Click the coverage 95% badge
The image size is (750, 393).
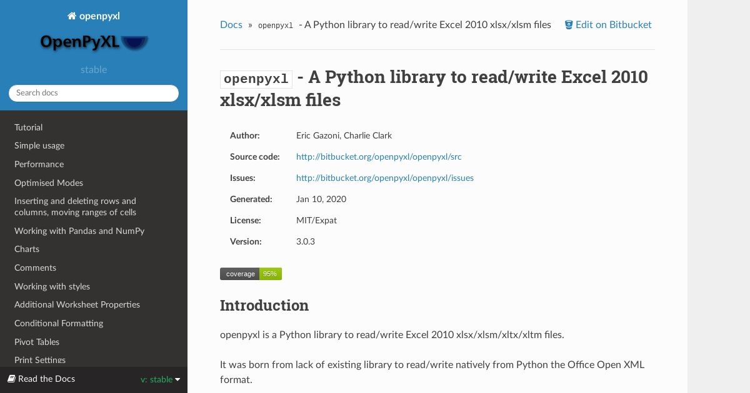click(x=251, y=274)
